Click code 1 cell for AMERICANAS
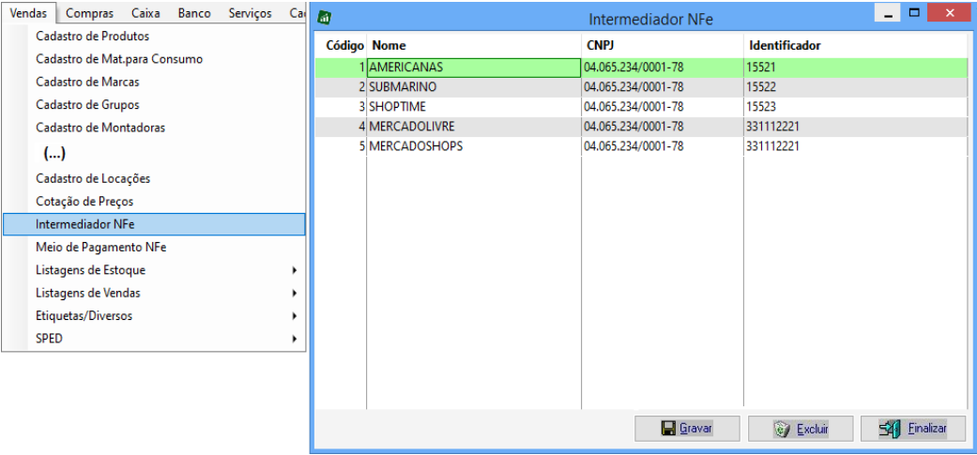The height and width of the screenshot is (455, 977). pyautogui.click(x=341, y=68)
